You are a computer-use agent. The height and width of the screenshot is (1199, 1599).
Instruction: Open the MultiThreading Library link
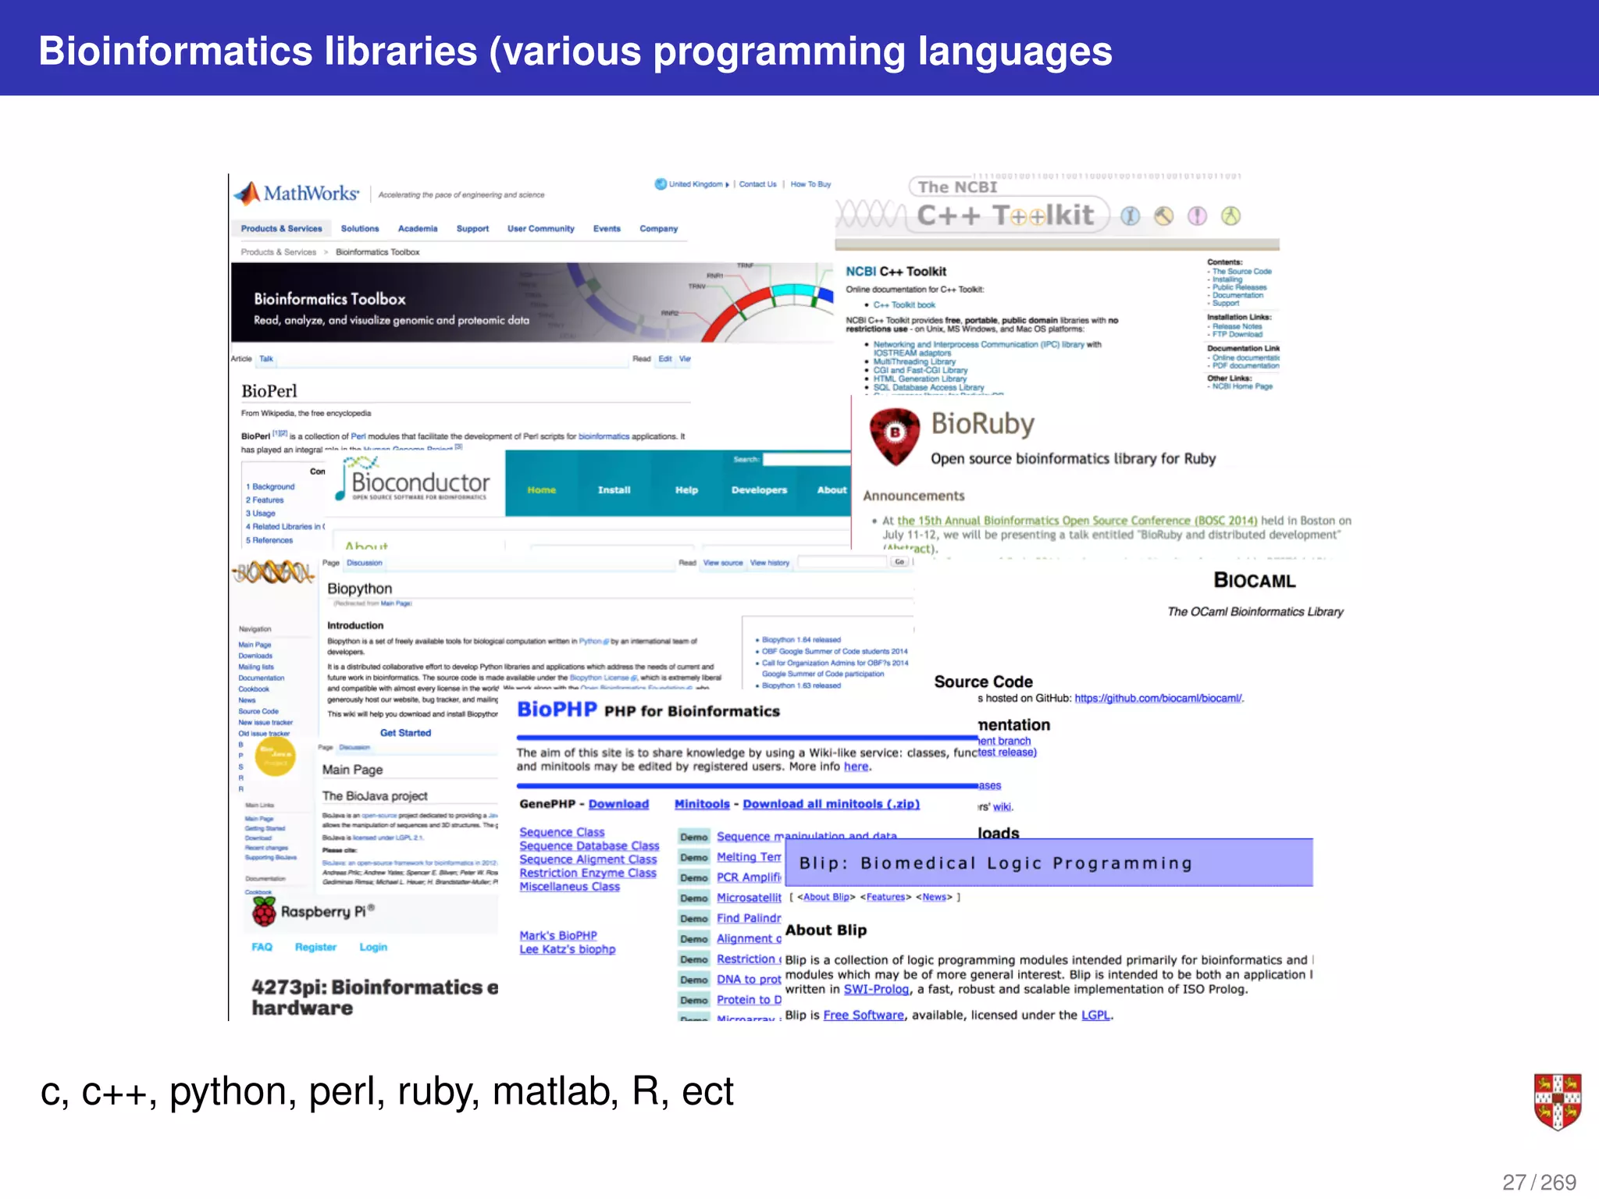(x=914, y=361)
